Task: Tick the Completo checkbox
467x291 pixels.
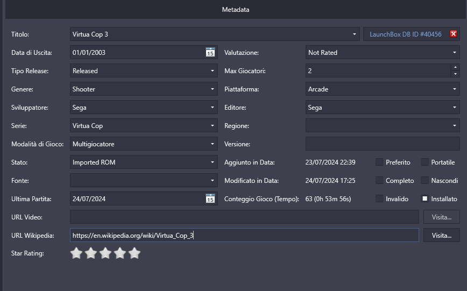Action: (379, 180)
